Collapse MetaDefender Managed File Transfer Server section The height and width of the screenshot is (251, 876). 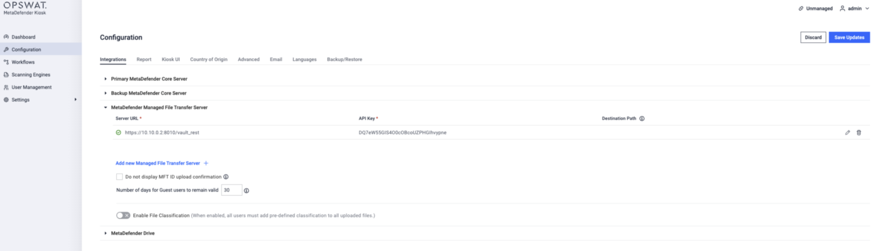(x=105, y=107)
